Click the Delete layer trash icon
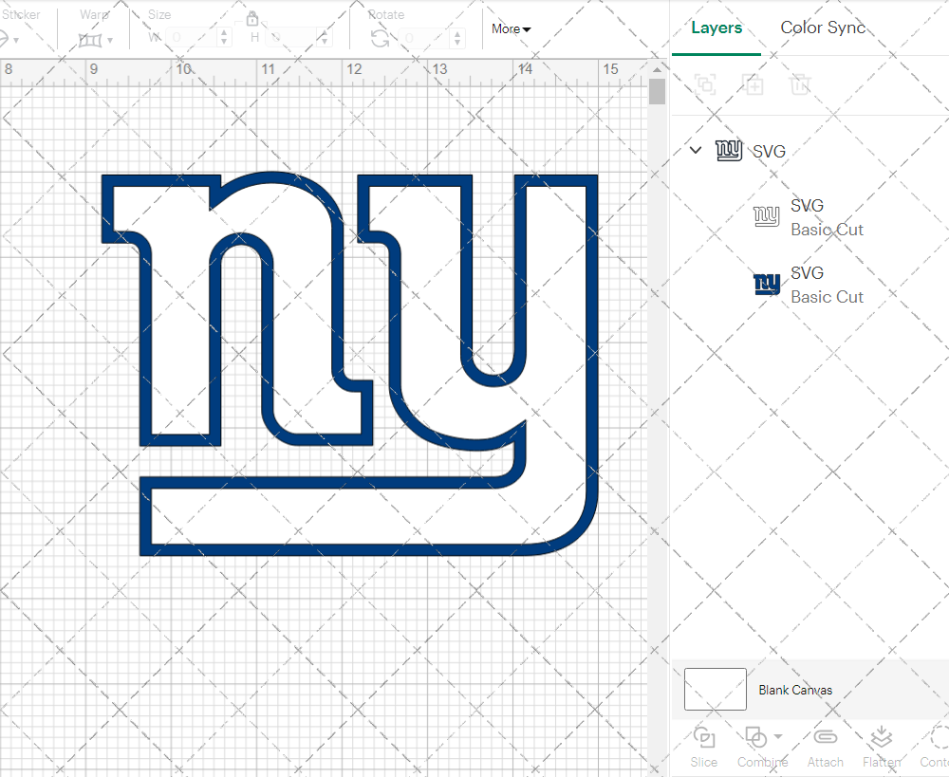 801,84
